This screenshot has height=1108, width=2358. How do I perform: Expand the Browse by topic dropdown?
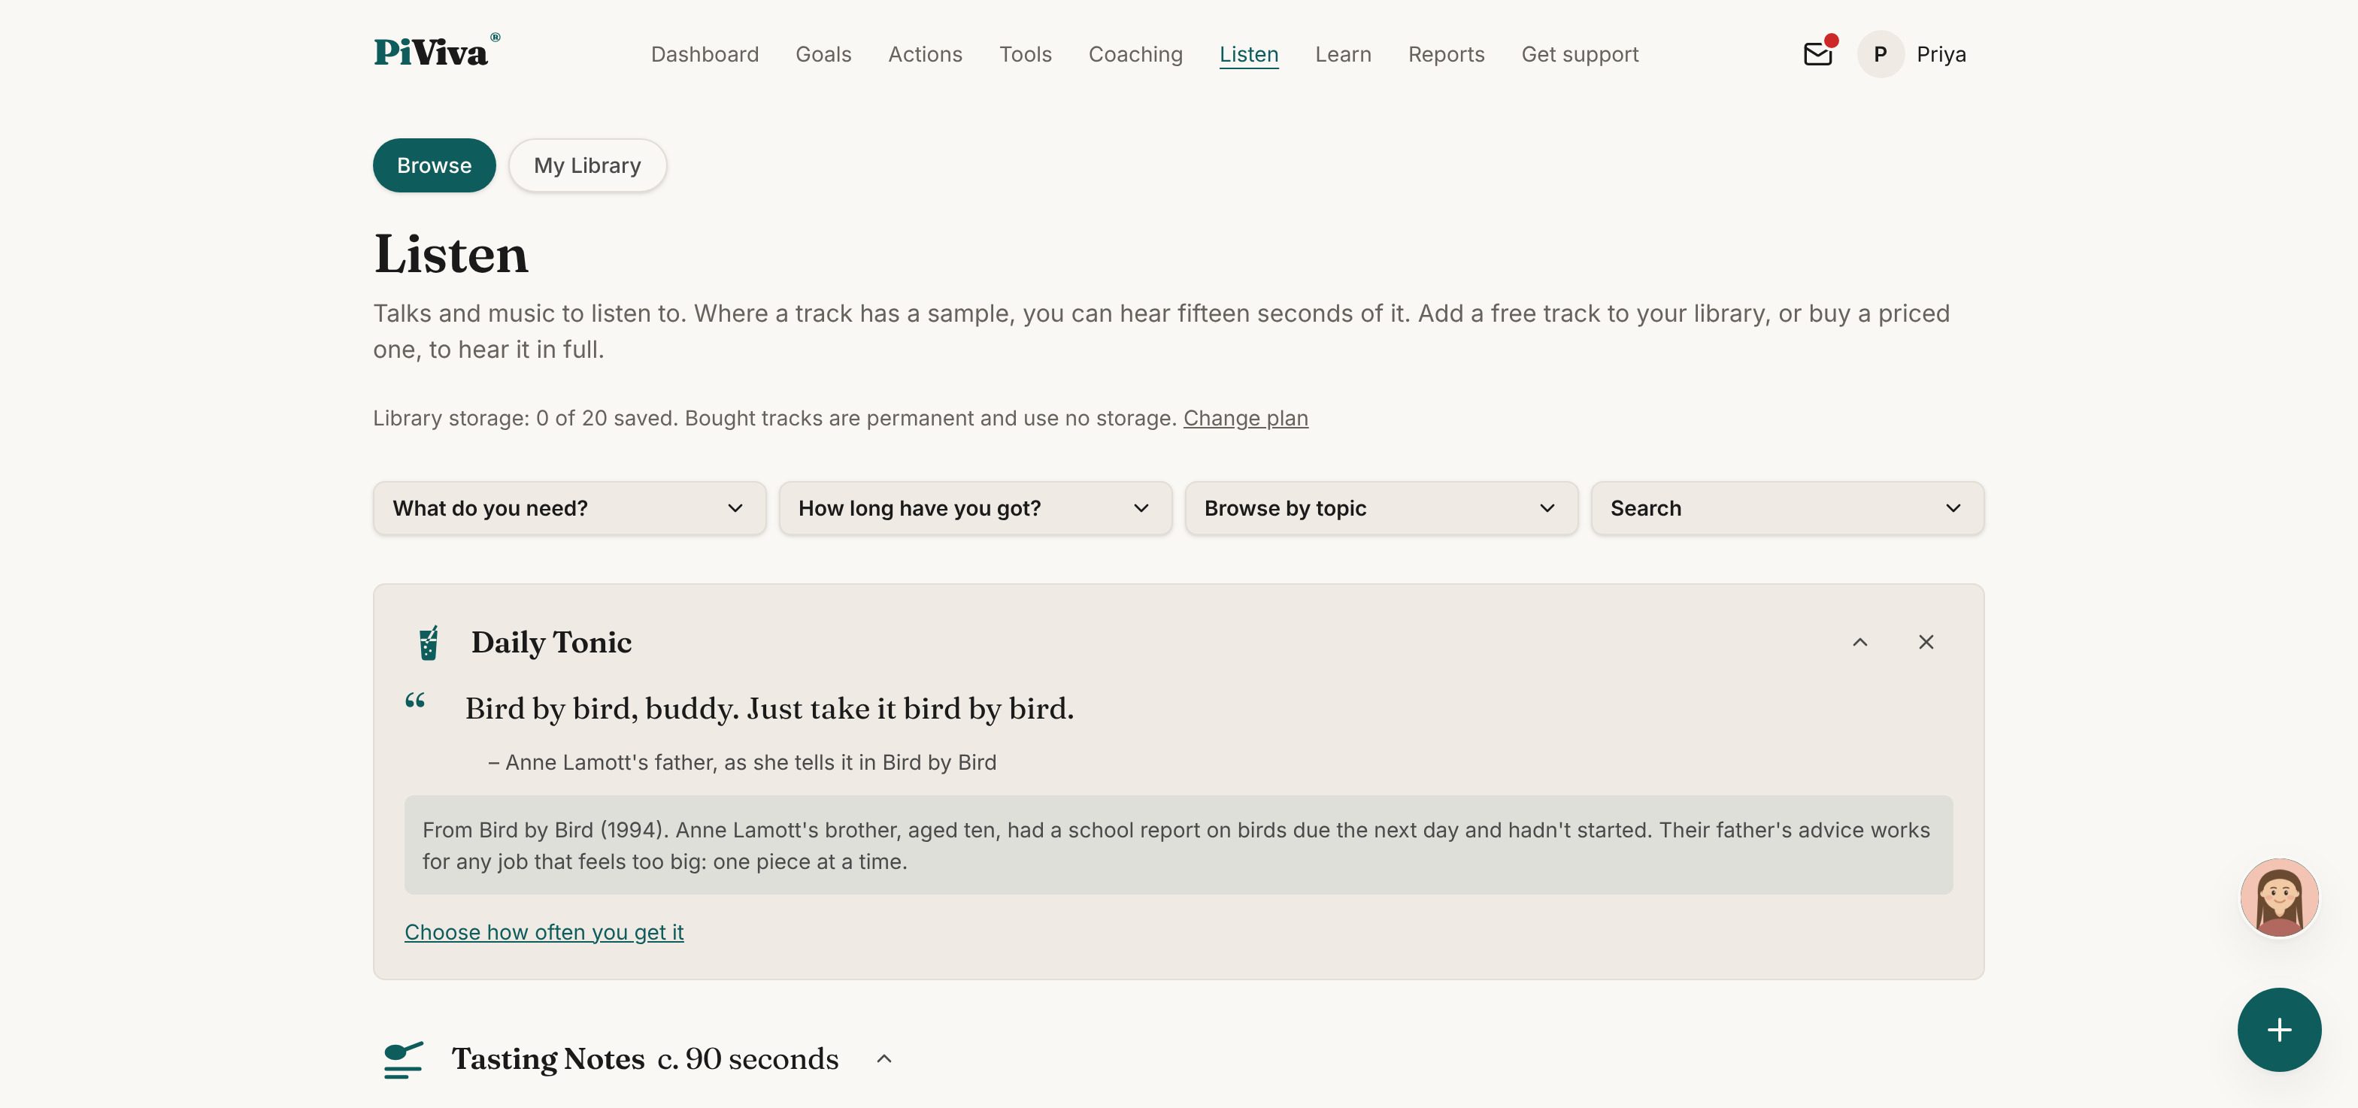[1381, 509]
